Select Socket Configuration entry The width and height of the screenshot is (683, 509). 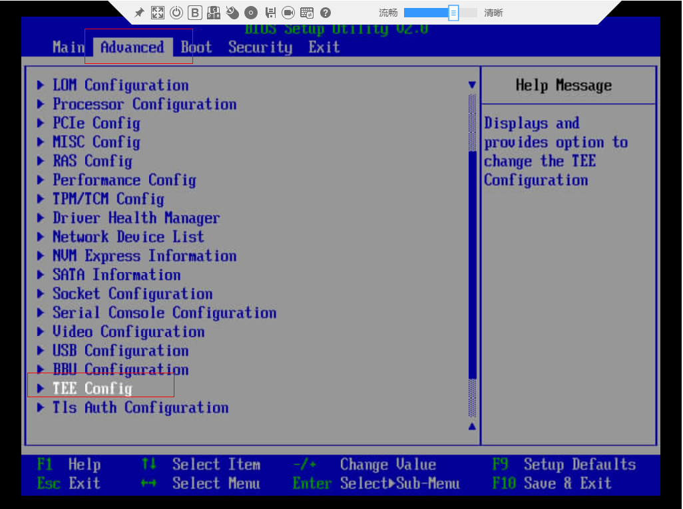pyautogui.click(x=133, y=294)
